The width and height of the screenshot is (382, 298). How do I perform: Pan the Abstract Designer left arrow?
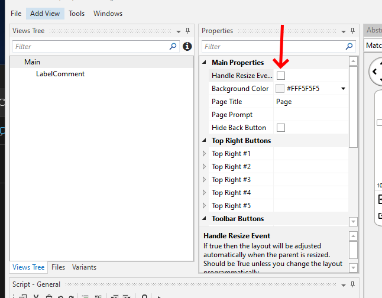[x=374, y=72]
